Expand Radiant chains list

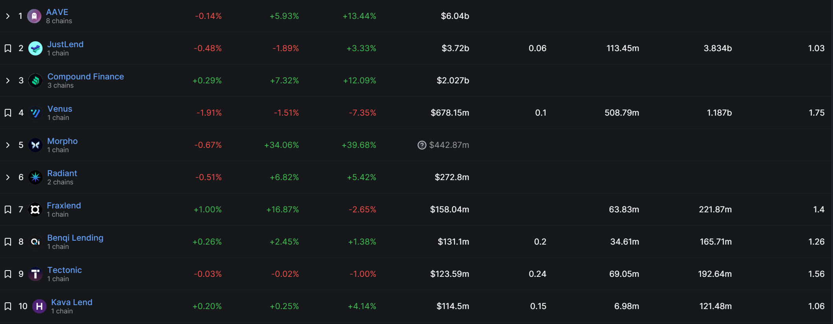click(x=7, y=177)
